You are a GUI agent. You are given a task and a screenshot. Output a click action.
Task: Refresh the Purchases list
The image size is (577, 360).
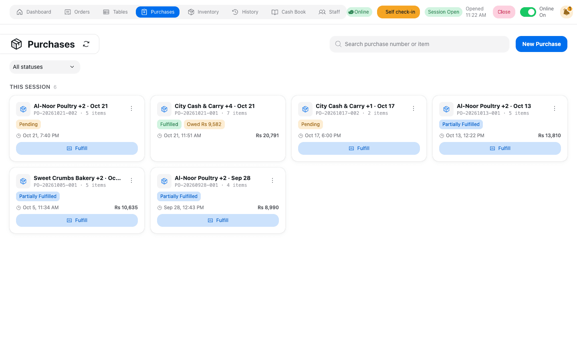[x=86, y=44]
